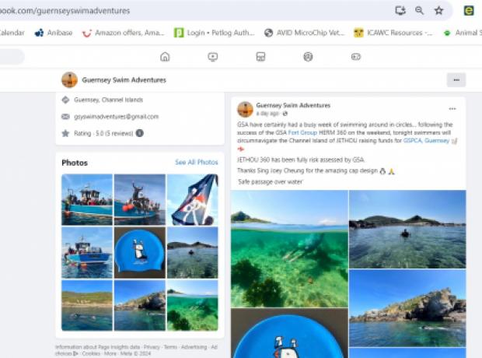This screenshot has height=358, width=482.
Task: Click the Terms footer link
Action: [x=170, y=347]
